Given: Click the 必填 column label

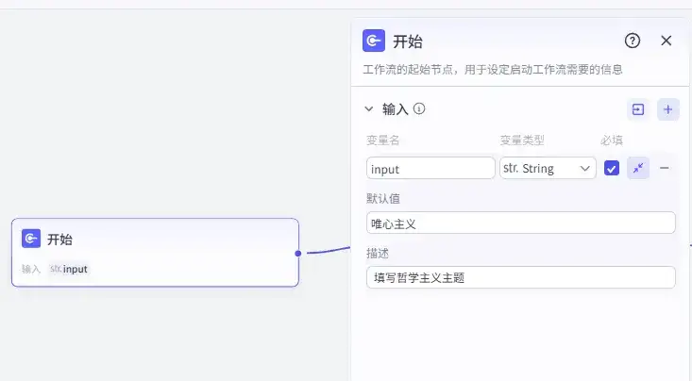Looking at the screenshot, I should (x=612, y=141).
